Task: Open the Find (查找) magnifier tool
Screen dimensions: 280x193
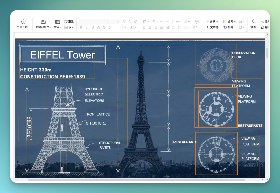Action: [x=254, y=22]
